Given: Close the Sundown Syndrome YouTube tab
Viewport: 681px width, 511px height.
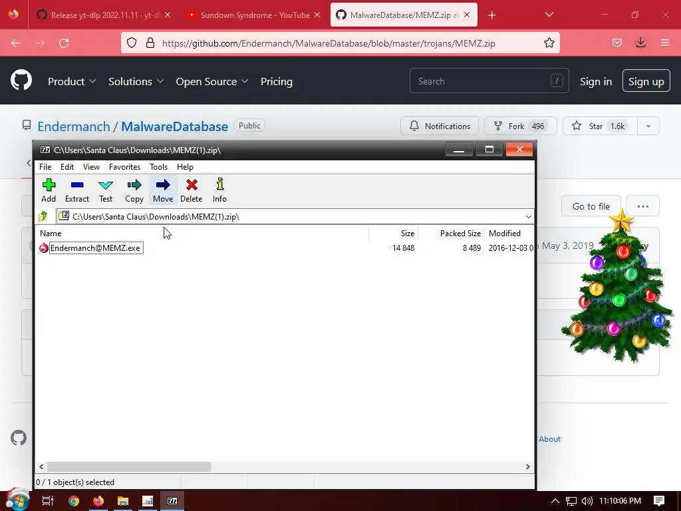Looking at the screenshot, I should (317, 15).
